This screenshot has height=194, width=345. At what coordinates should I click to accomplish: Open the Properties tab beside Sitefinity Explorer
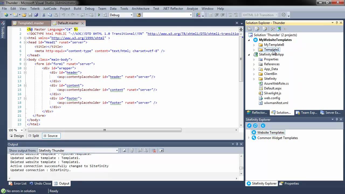(x=289, y=183)
